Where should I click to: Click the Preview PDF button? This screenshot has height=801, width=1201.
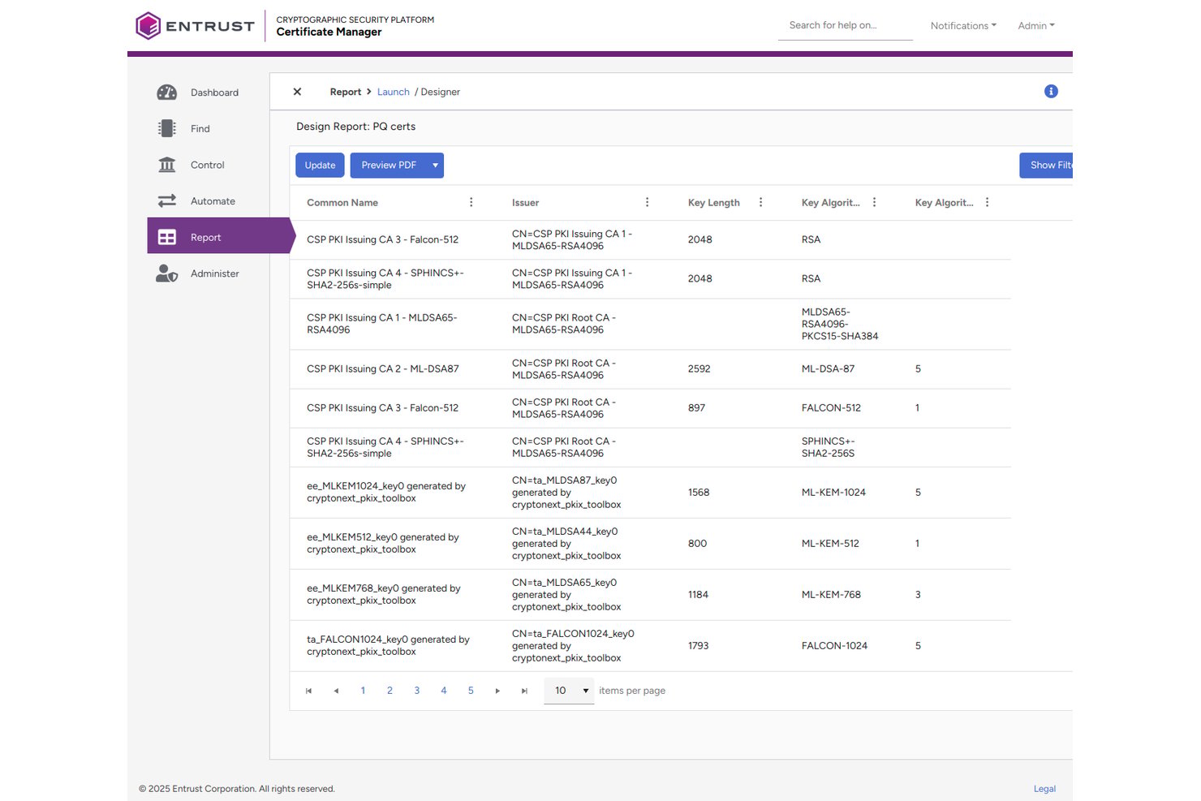pos(389,165)
